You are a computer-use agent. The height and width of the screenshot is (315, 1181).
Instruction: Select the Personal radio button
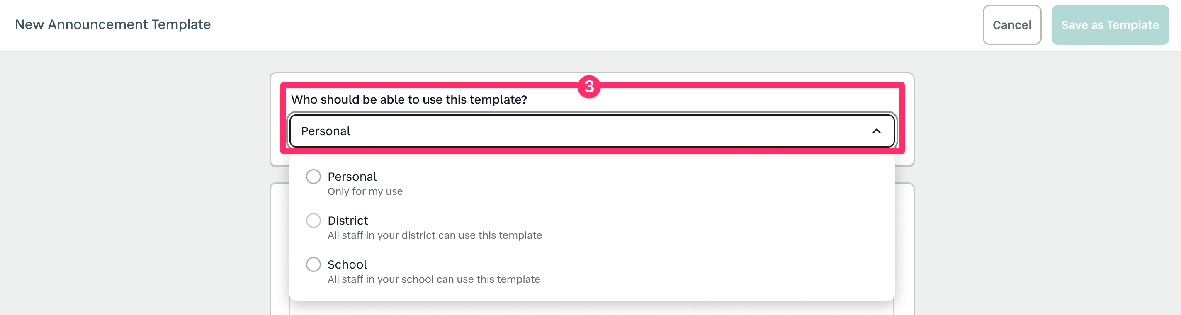point(313,177)
